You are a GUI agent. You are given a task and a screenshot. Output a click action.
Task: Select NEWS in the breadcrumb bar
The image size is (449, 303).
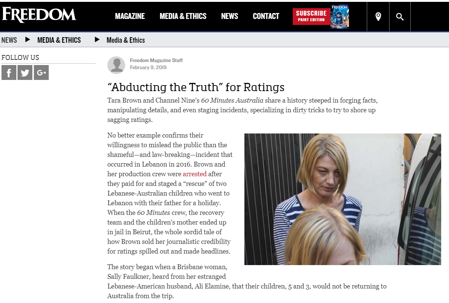tap(9, 40)
